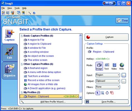This screenshot has width=132, height=111.
Task: Collapse the Basic Capture Profiles group
Action: [x=22, y=36]
